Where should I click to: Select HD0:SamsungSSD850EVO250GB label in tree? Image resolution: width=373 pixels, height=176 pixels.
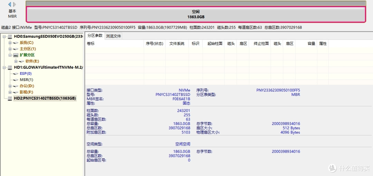pos(48,37)
